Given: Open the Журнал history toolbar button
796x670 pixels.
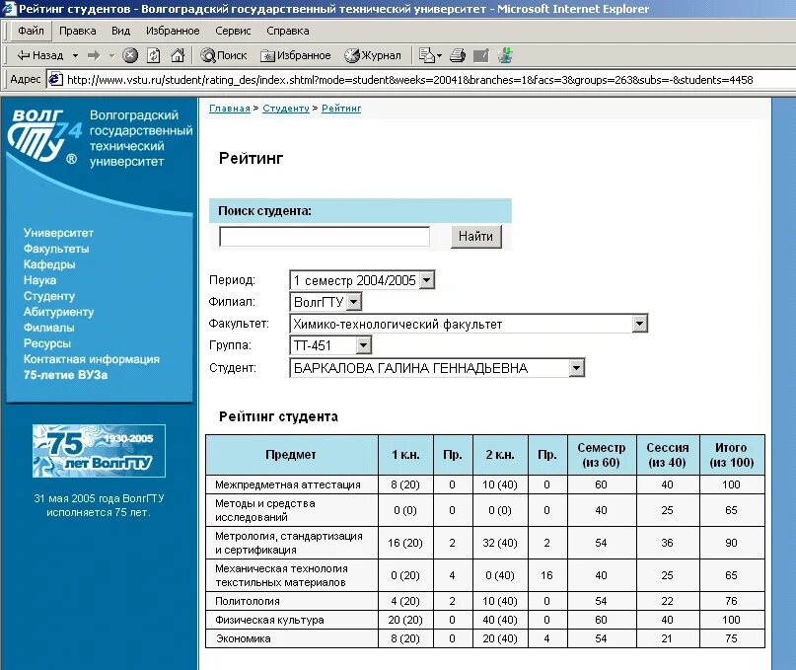Looking at the screenshot, I should click(x=373, y=55).
